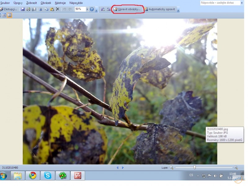Open the Soubor menu
Viewport: 248px width, 186px height.
(5, 3)
